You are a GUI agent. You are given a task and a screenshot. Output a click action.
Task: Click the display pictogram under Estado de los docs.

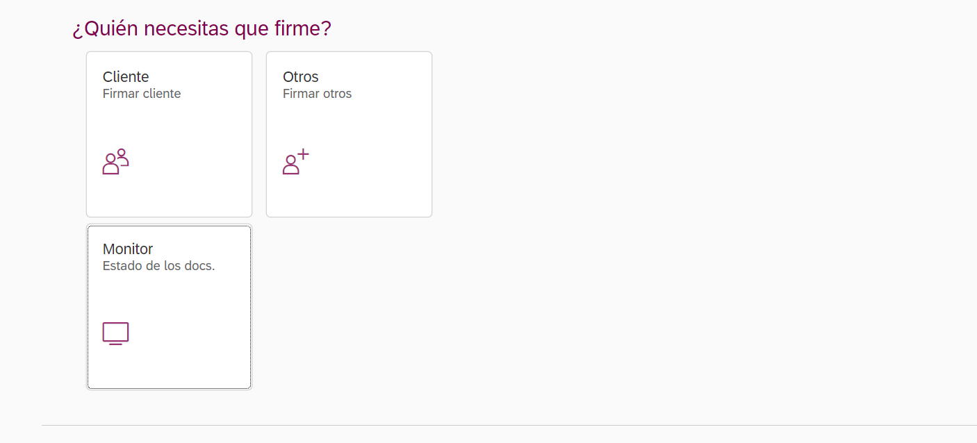click(x=116, y=334)
